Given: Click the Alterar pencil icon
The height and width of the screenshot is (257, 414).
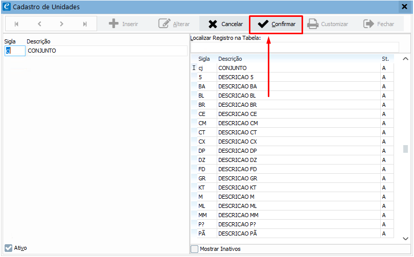Looking at the screenshot, I should 164,24.
